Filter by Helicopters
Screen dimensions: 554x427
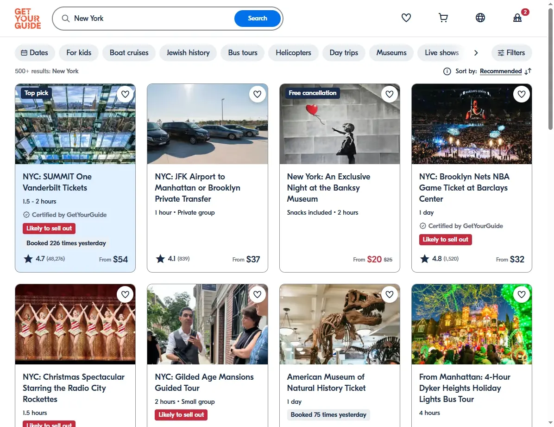293,53
